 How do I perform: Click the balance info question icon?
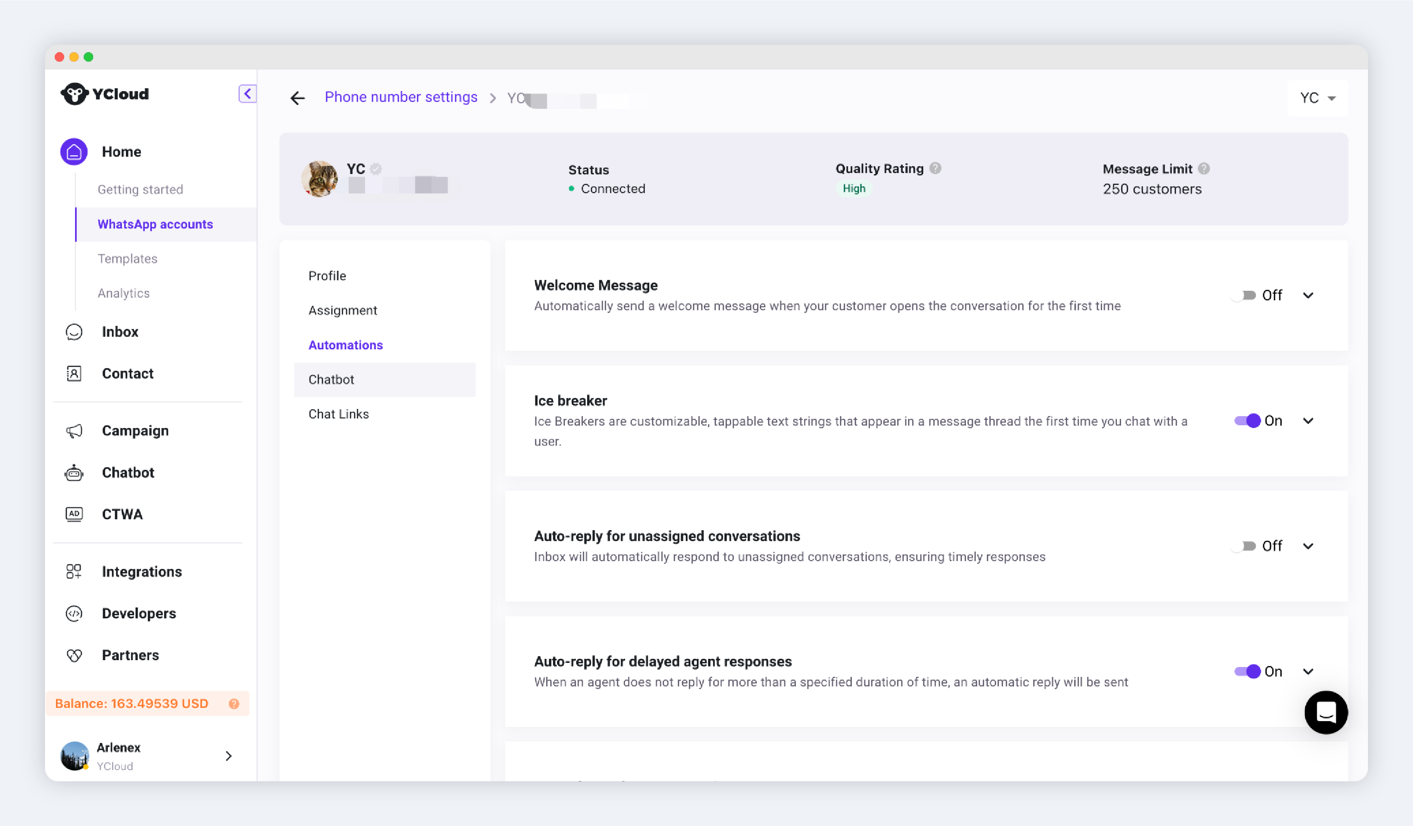[234, 704]
